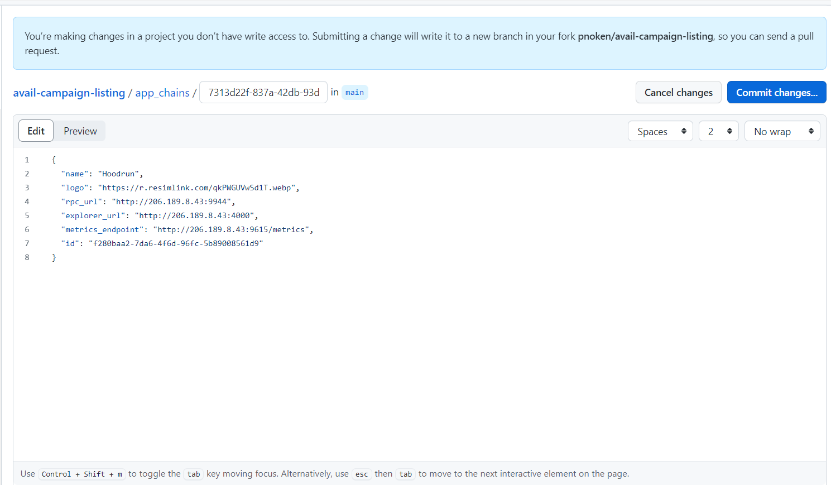Click the main branch label
The image size is (831, 485).
click(x=354, y=93)
